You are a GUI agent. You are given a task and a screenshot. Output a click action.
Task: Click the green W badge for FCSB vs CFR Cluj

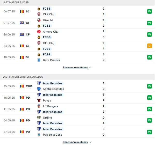tap(150, 11)
